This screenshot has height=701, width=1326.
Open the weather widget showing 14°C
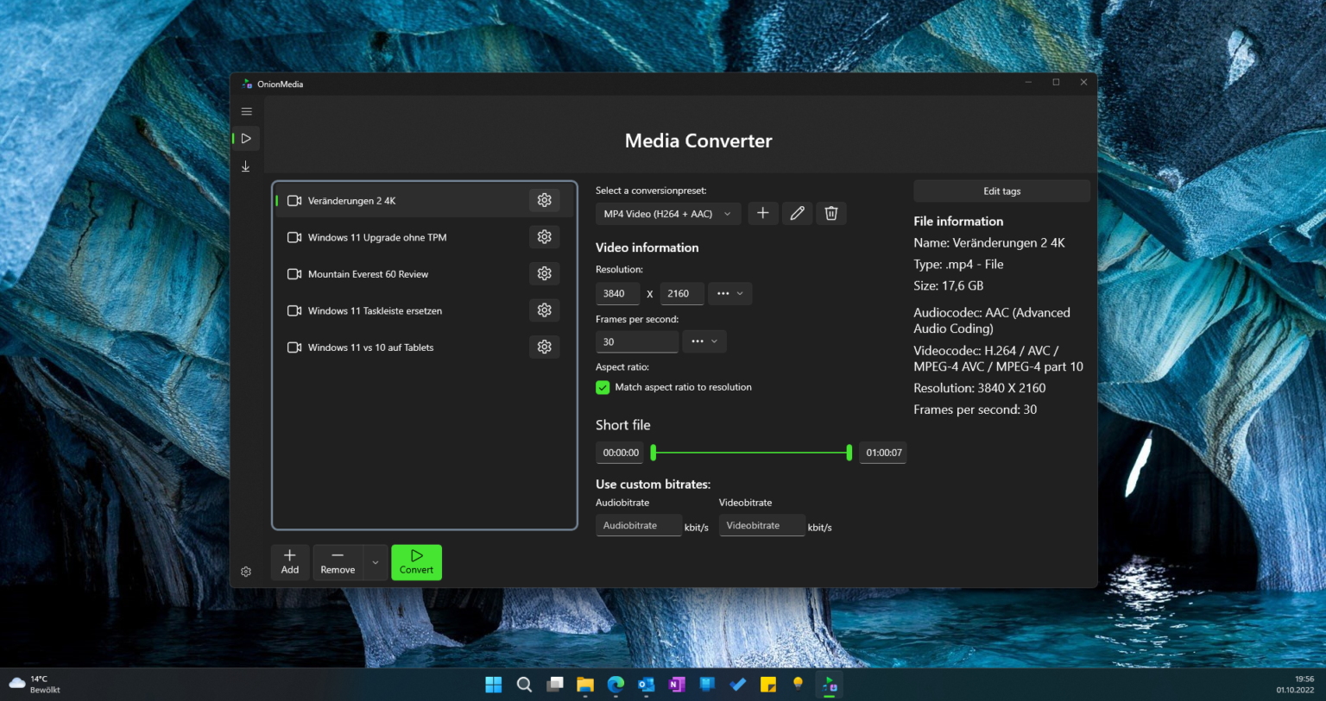[x=35, y=685]
